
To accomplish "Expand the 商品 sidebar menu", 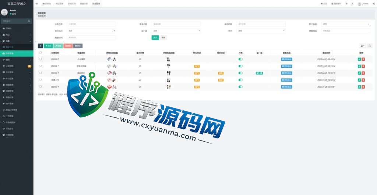I will click(17, 35).
